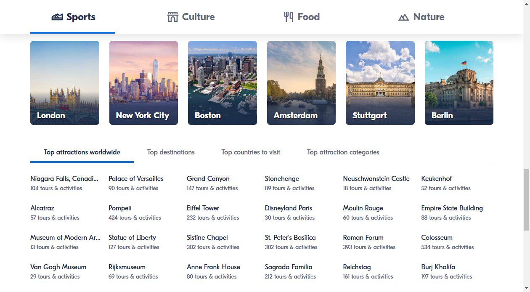Screen dimensions: 530x292
Task: Switch to Top countries to visit tab
Action: (x=251, y=152)
